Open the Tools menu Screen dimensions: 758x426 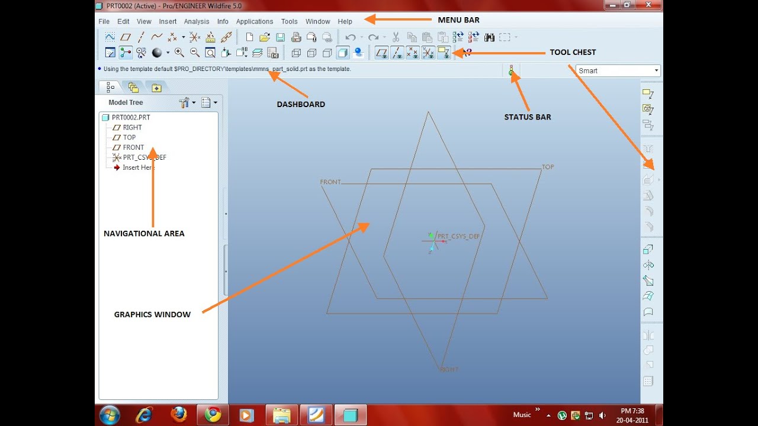pos(290,21)
